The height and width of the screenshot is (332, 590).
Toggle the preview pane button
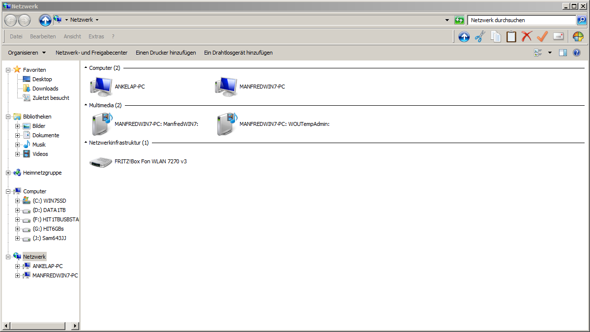point(563,53)
